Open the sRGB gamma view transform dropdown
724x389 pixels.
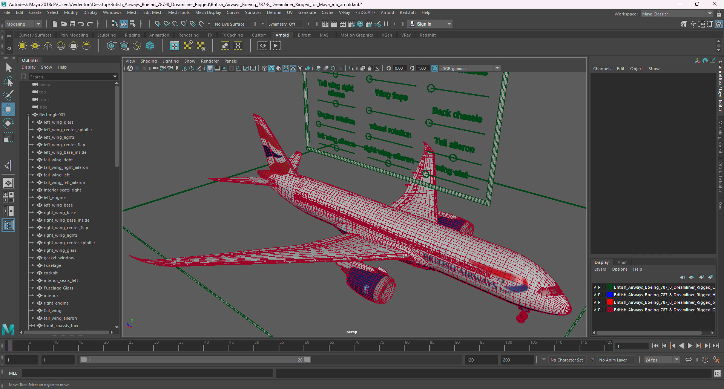(470, 68)
